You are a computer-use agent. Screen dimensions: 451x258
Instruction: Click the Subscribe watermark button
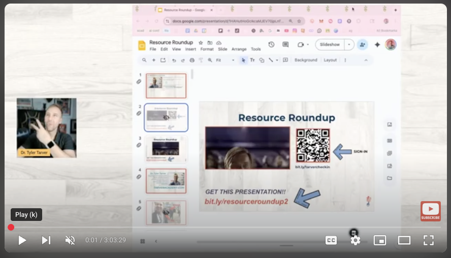430,211
